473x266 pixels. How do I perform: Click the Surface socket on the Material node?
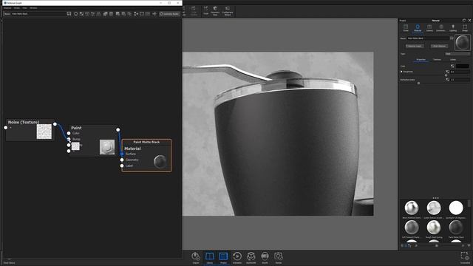click(122, 154)
